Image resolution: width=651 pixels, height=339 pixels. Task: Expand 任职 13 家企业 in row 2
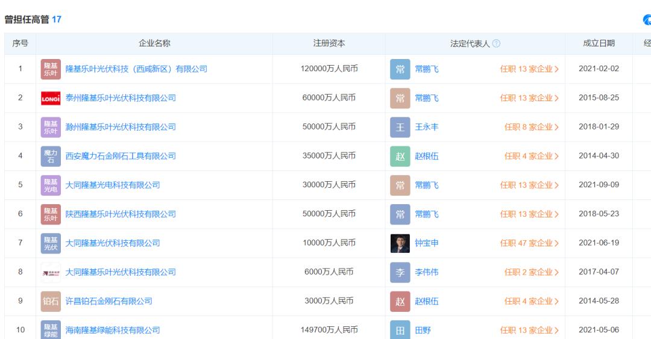[x=529, y=98]
